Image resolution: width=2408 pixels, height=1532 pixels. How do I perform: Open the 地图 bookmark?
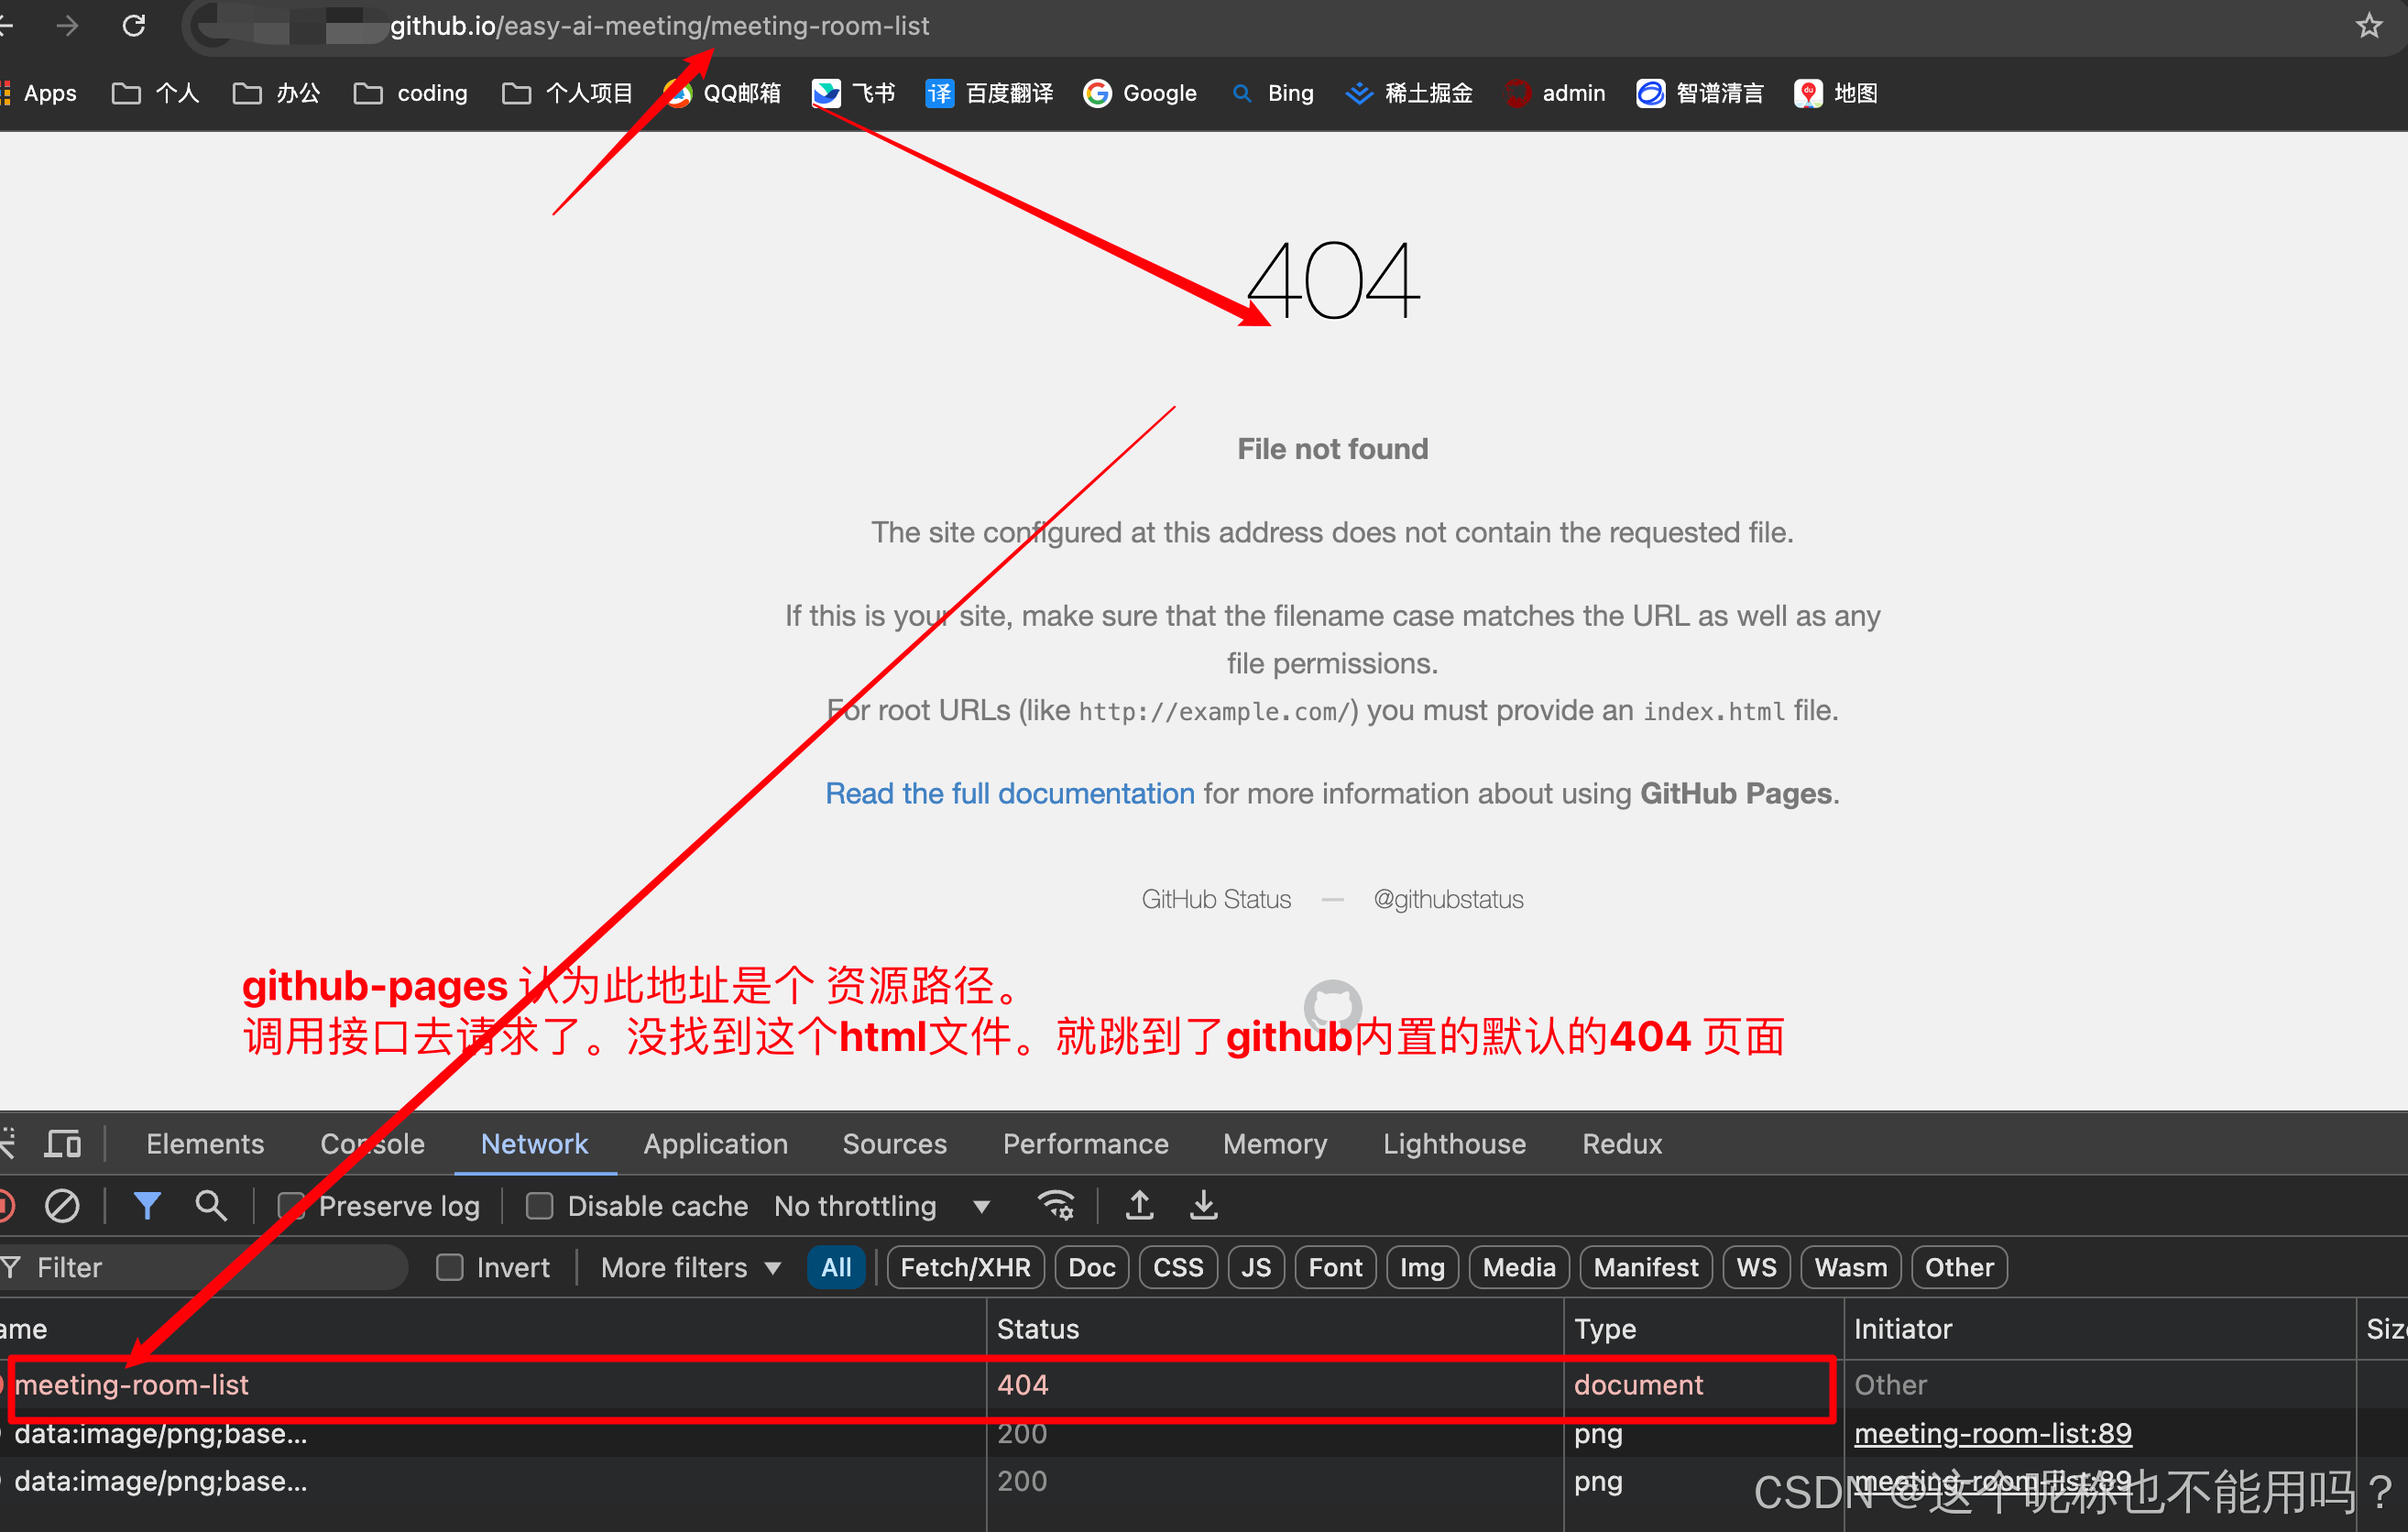point(1836,93)
